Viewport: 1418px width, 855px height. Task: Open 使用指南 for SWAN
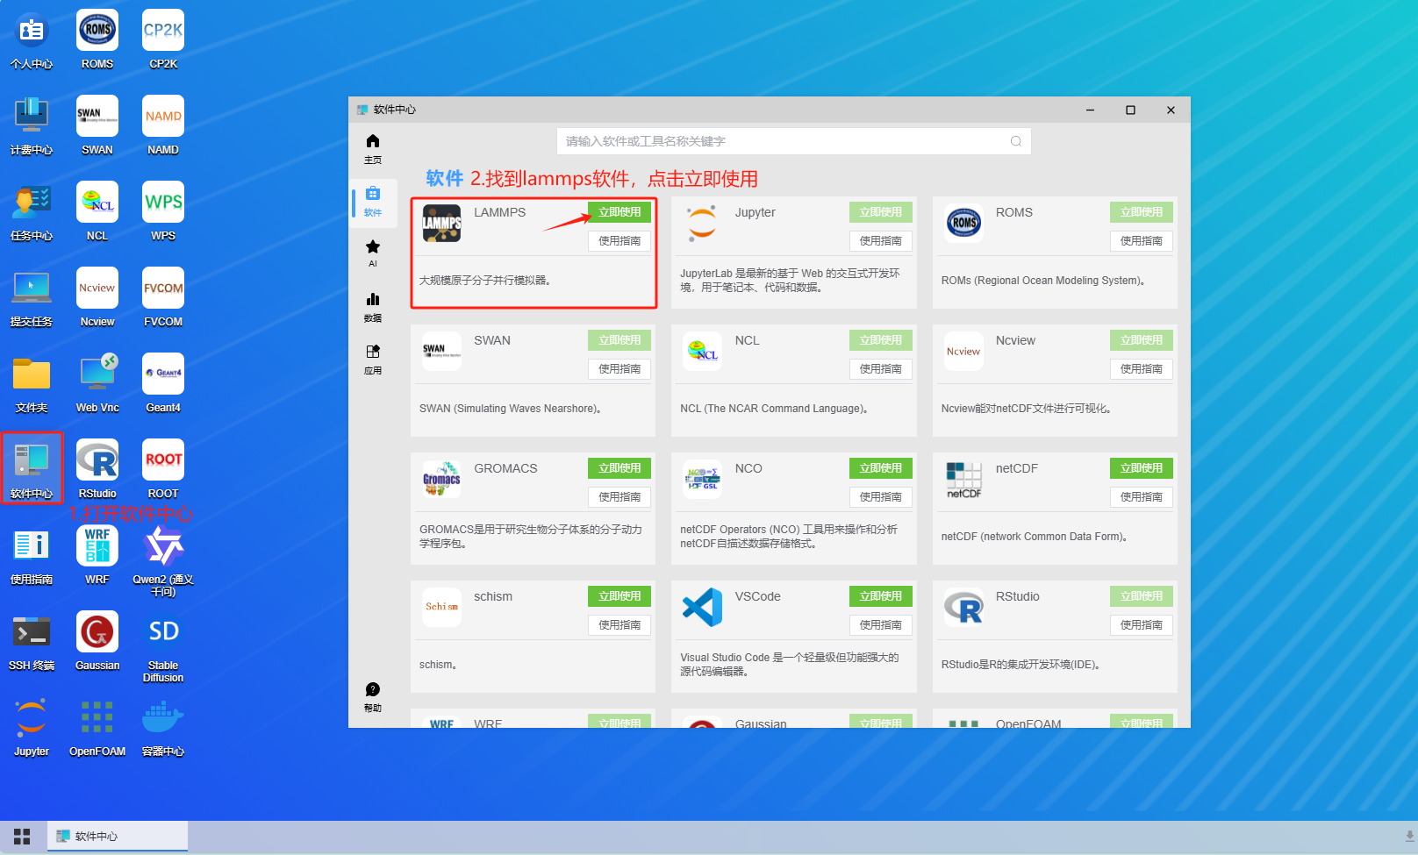click(x=619, y=369)
